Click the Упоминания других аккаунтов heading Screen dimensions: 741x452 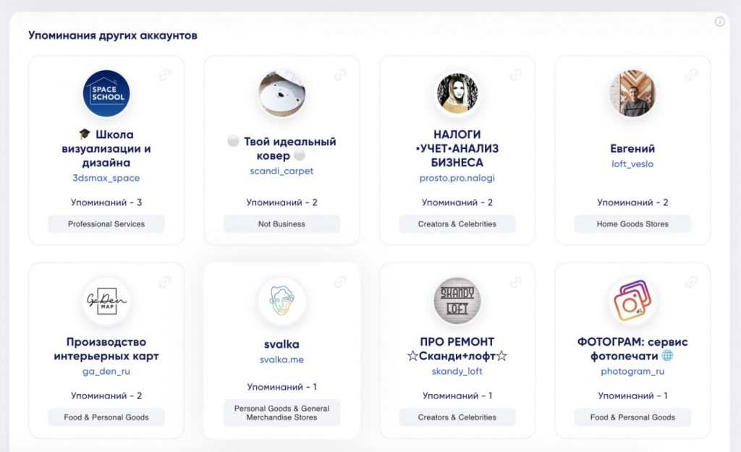coord(113,35)
